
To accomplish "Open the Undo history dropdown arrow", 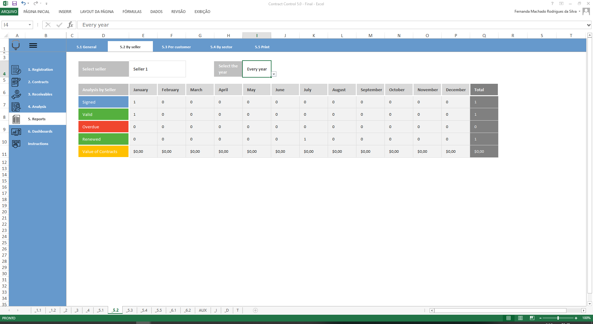I will tap(28, 3).
